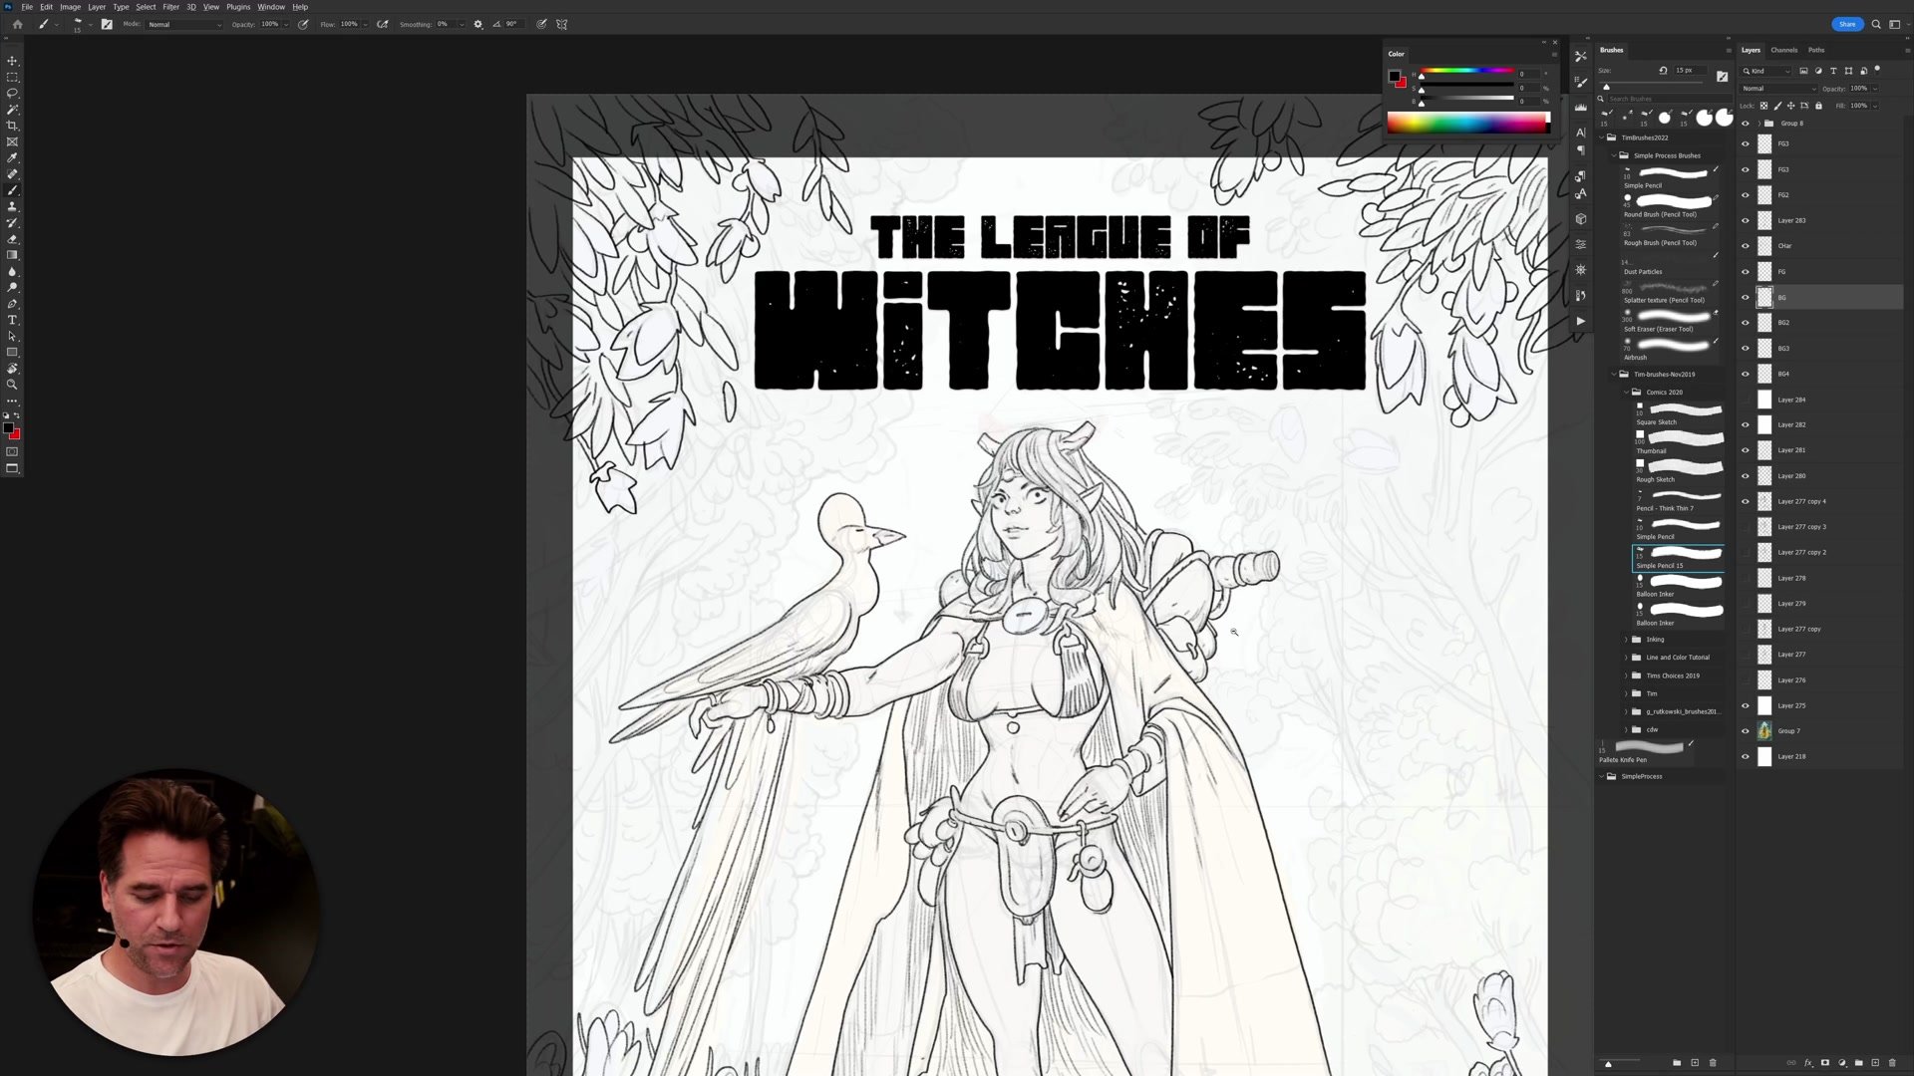Hide the BG2 layer

pos(1745,323)
